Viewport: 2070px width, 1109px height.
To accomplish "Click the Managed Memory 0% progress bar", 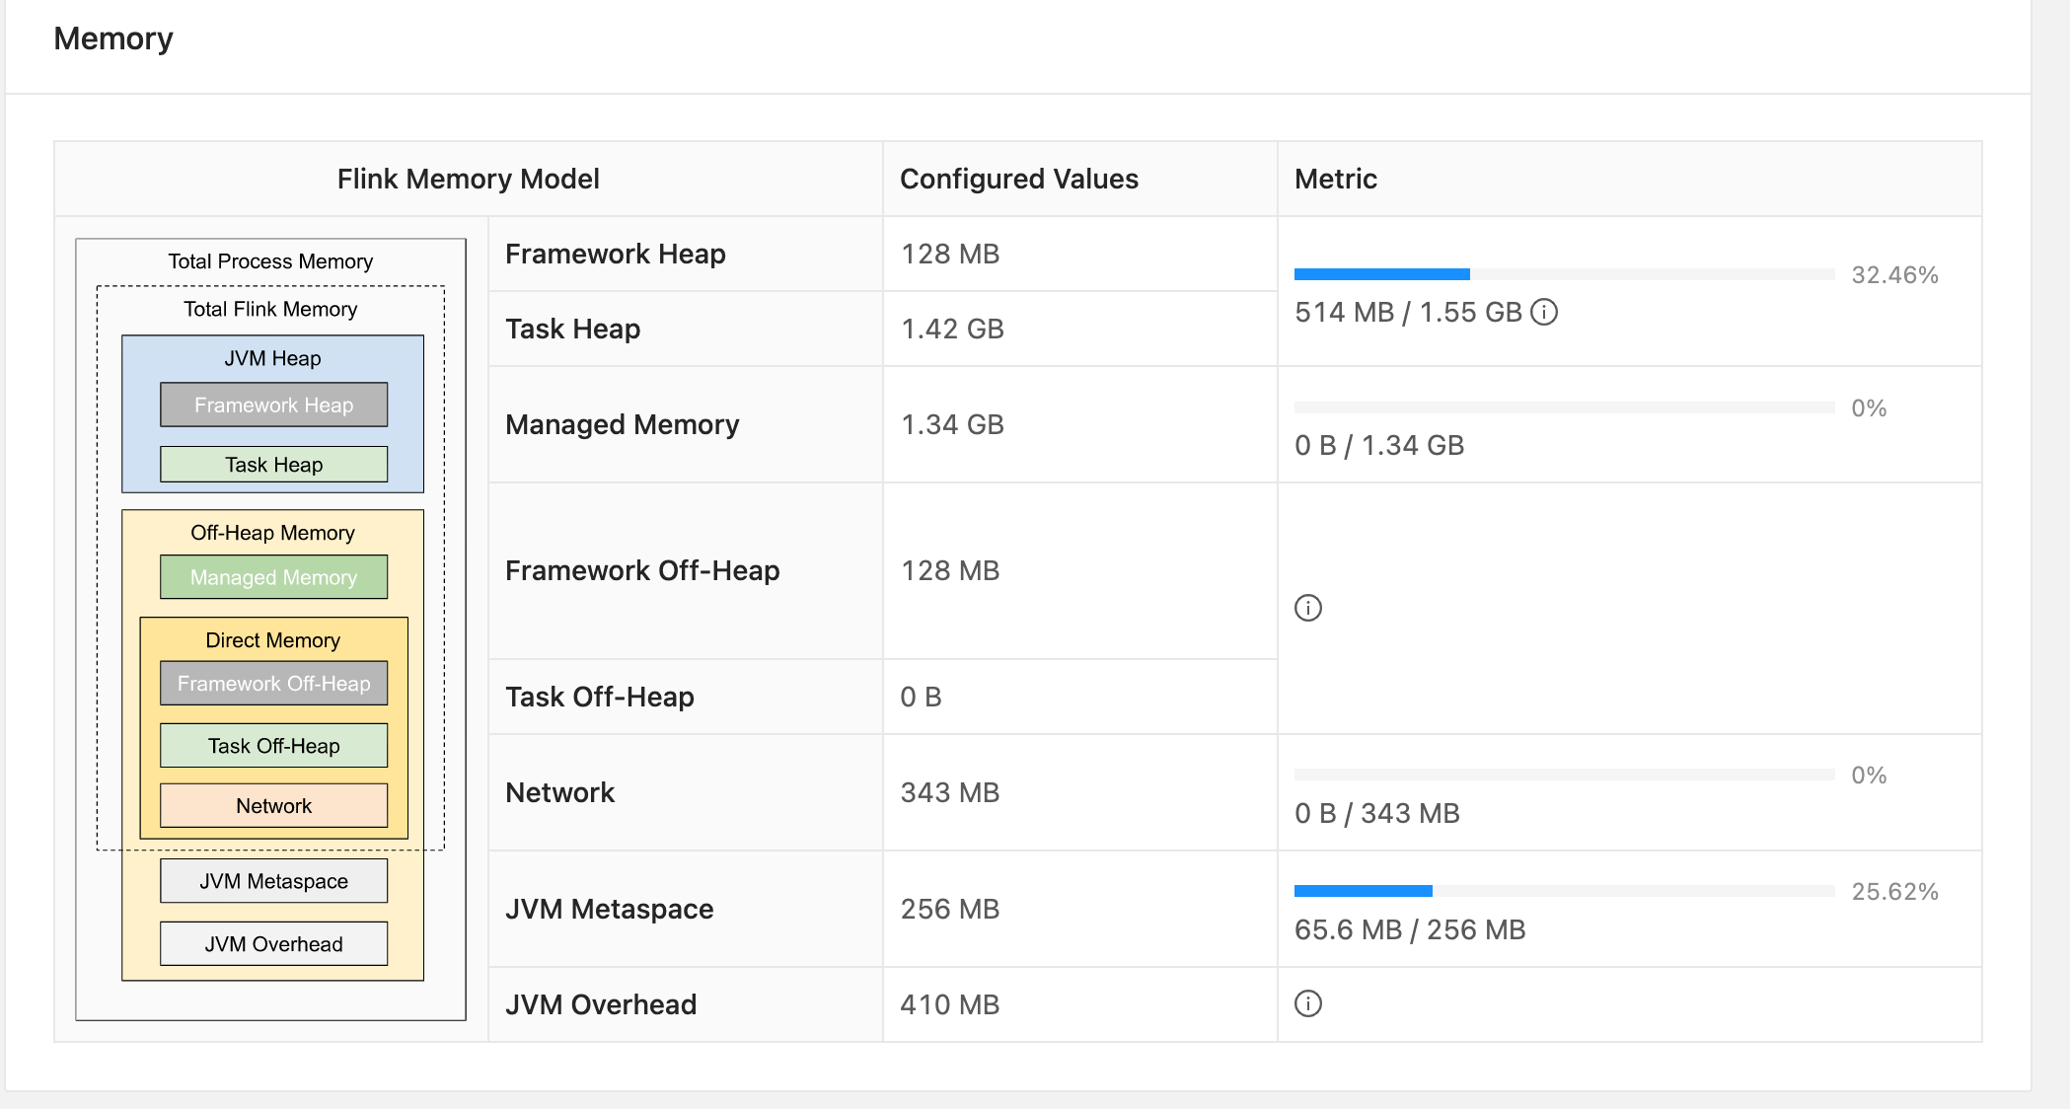I will tap(1564, 407).
